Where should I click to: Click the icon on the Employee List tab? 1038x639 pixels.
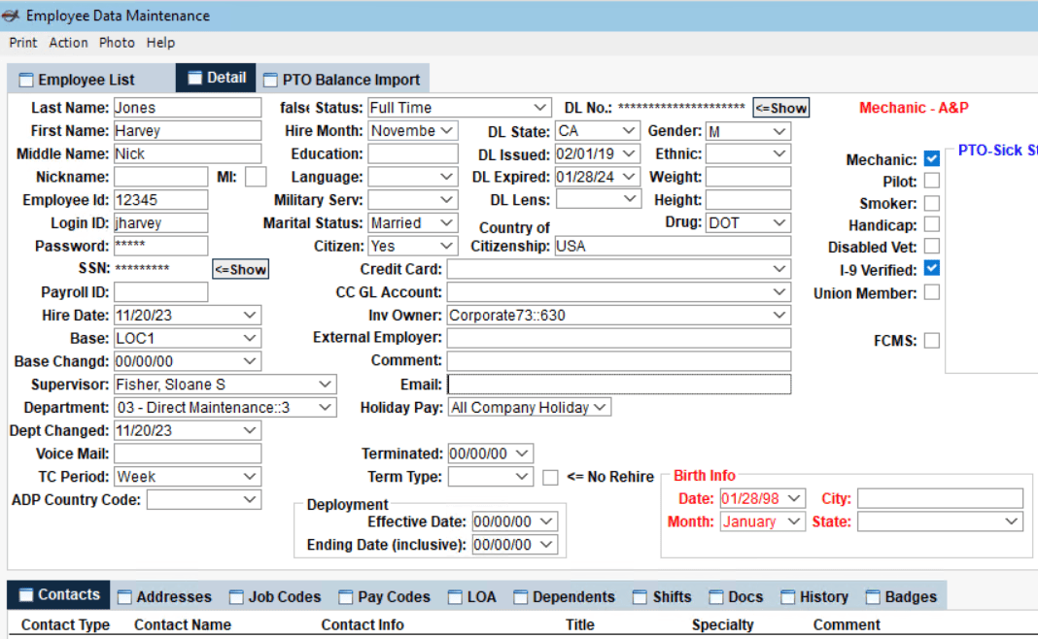25,78
